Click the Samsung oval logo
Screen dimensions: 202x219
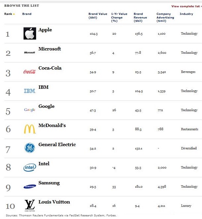click(x=30, y=187)
